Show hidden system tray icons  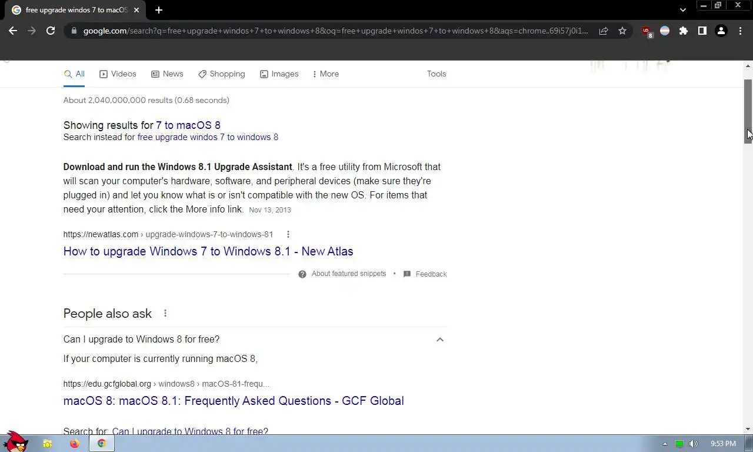tap(665, 444)
